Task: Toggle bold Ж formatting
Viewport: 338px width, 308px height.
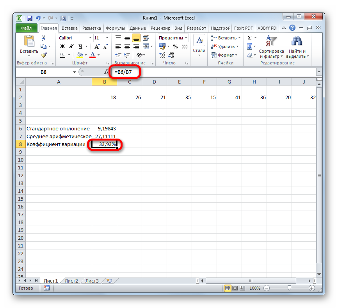Action: (x=62, y=46)
